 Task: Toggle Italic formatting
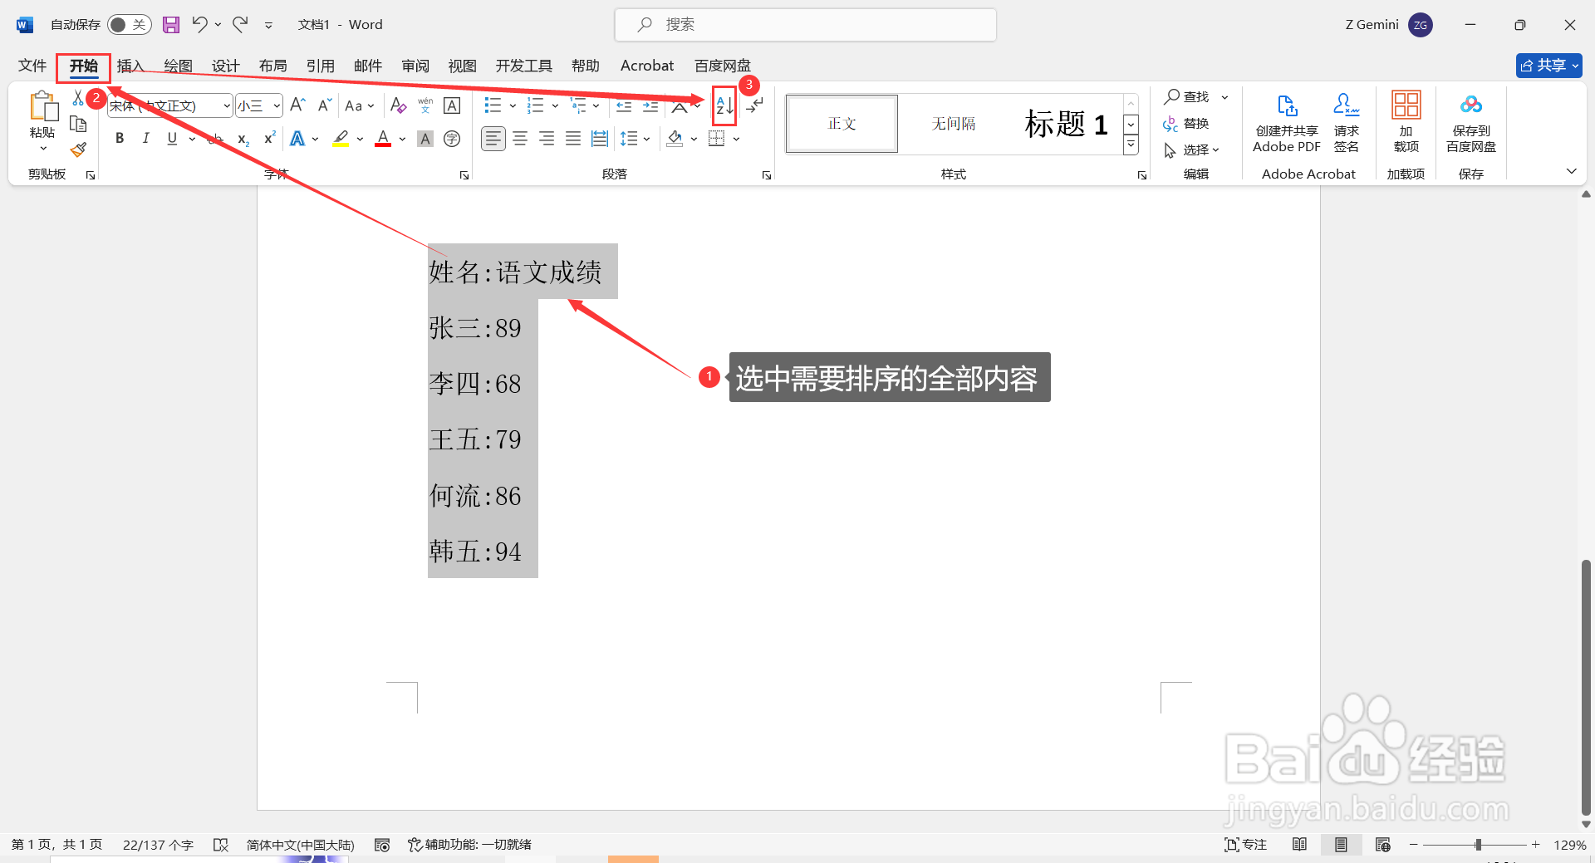(x=145, y=138)
